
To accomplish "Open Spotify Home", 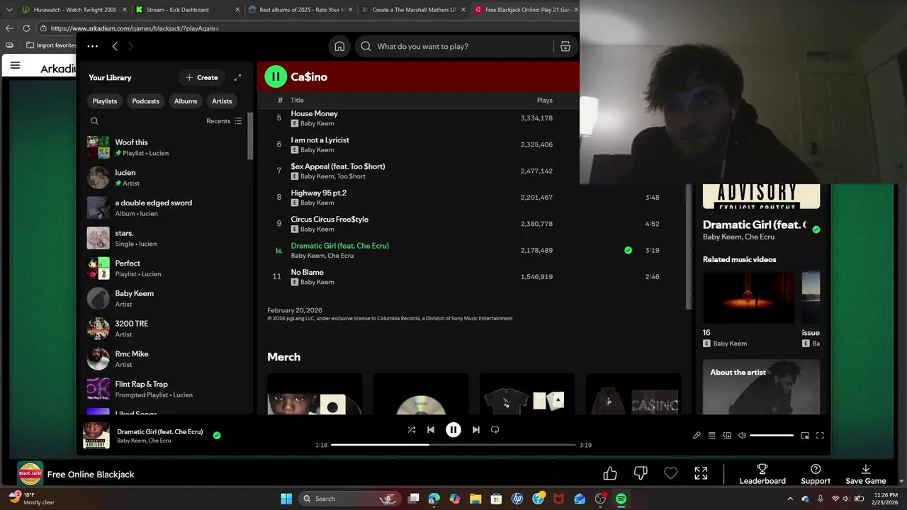I will [x=339, y=46].
